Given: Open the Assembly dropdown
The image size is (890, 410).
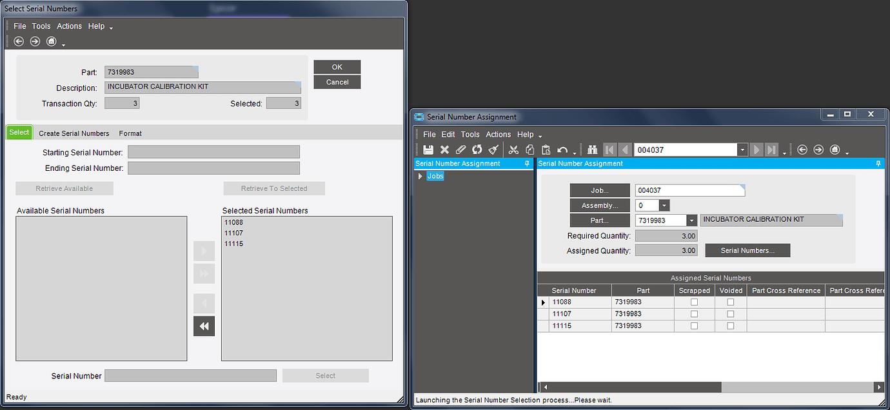Looking at the screenshot, I should coord(664,205).
